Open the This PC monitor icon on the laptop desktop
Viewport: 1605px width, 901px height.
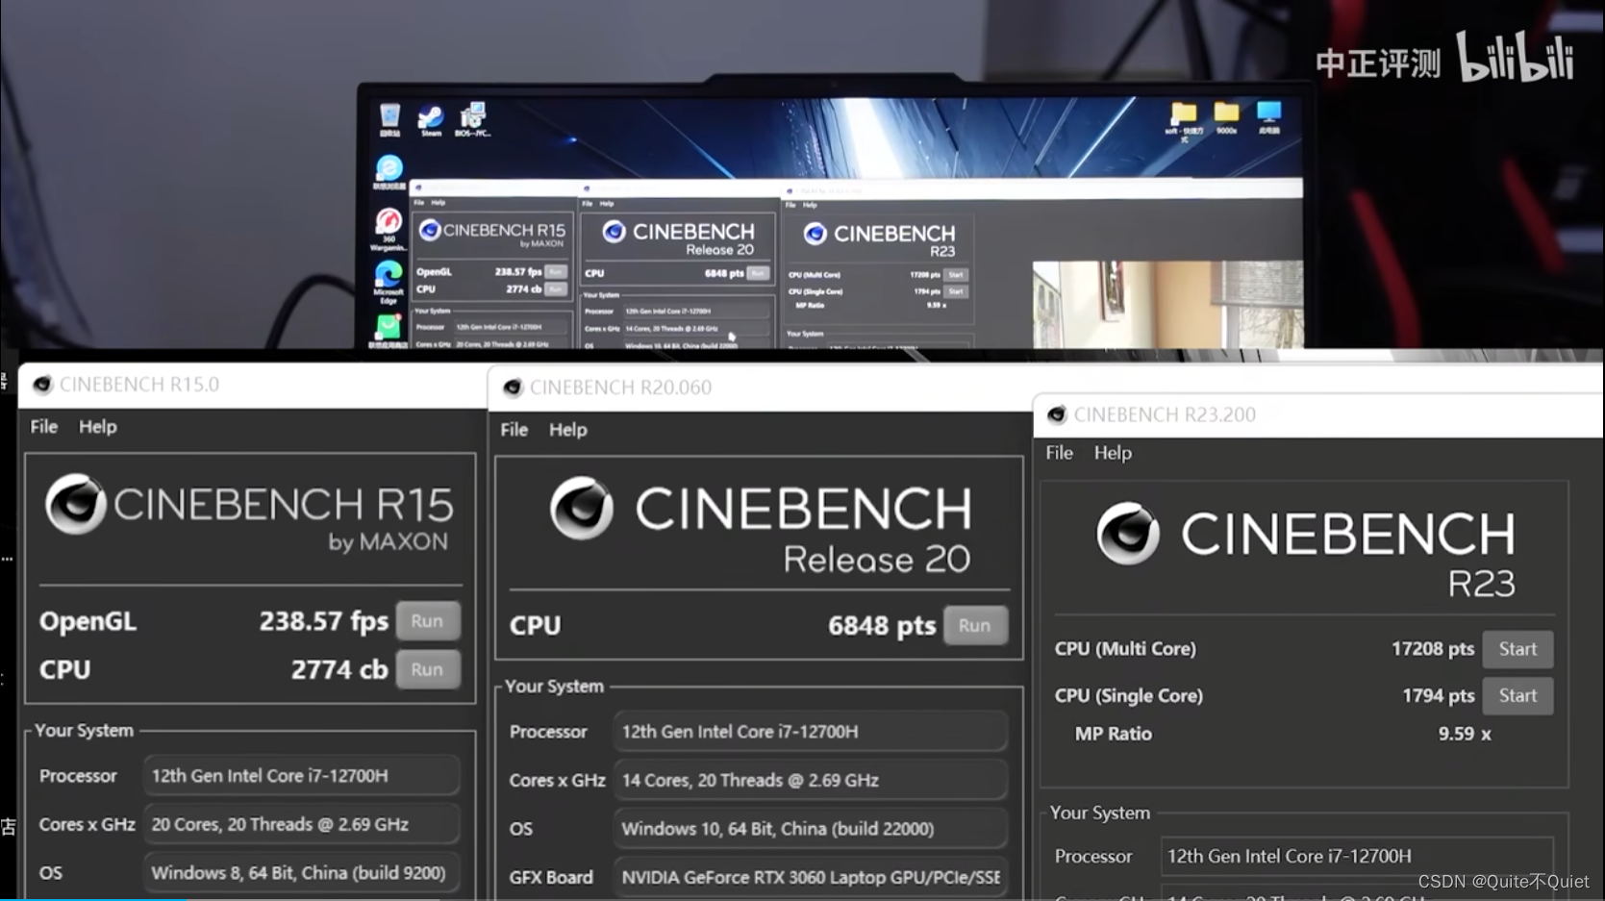point(1268,117)
